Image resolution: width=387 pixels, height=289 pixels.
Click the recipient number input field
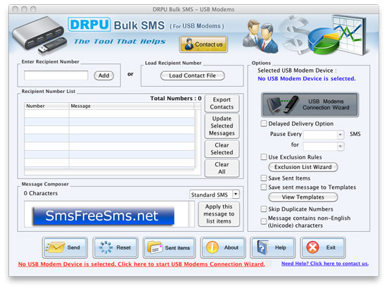click(56, 75)
